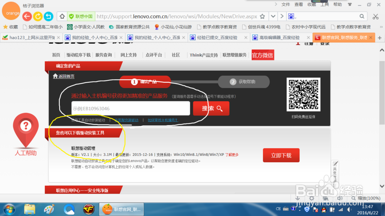Viewport: 385px width, 216px height.
Task: Open File Explorer from the taskbar
Action: pos(30,209)
